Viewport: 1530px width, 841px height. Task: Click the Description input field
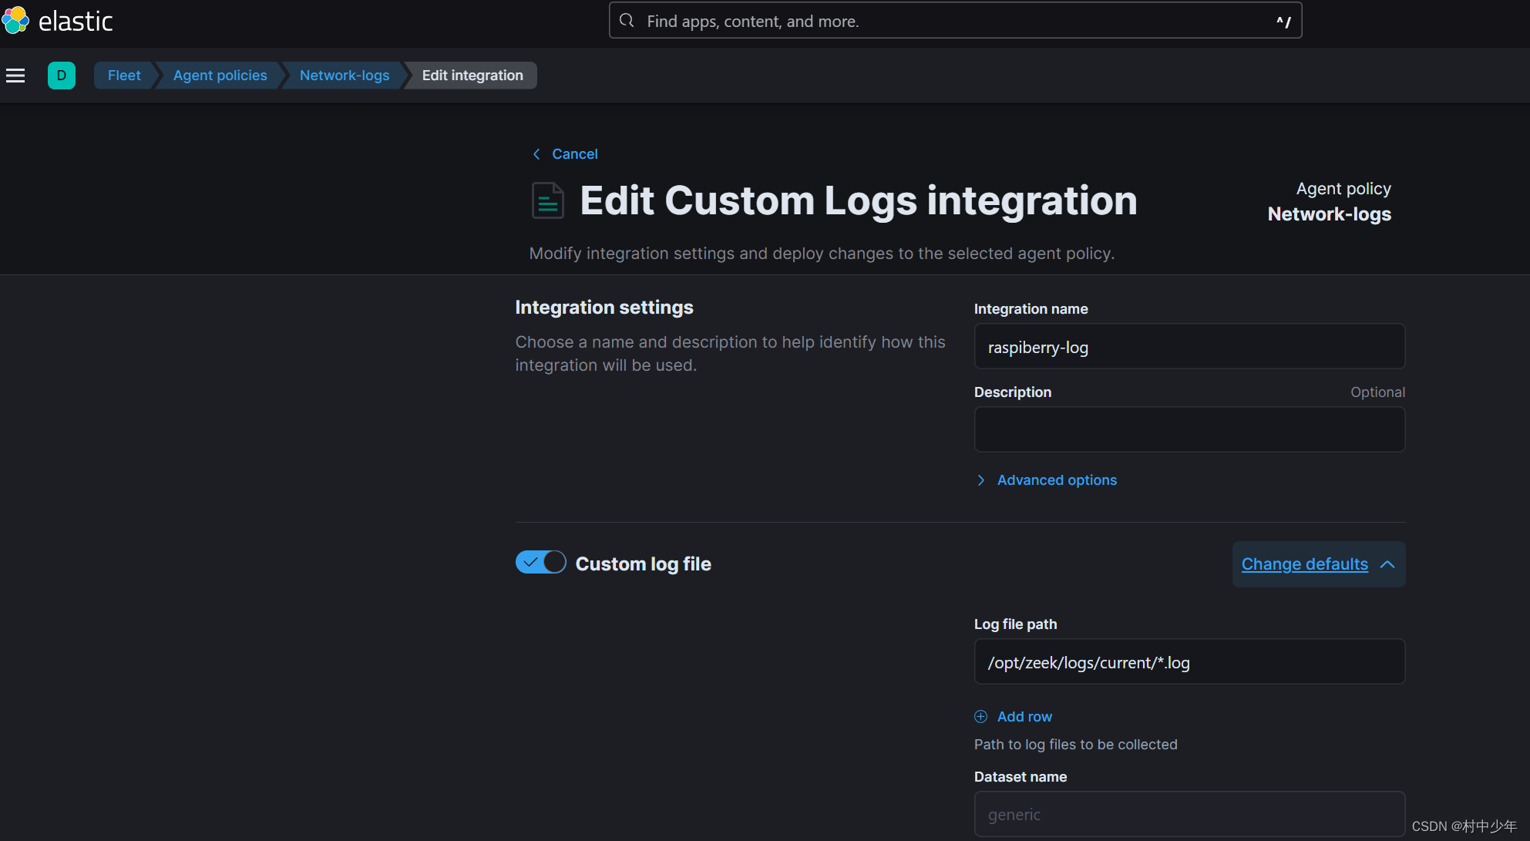1189,430
